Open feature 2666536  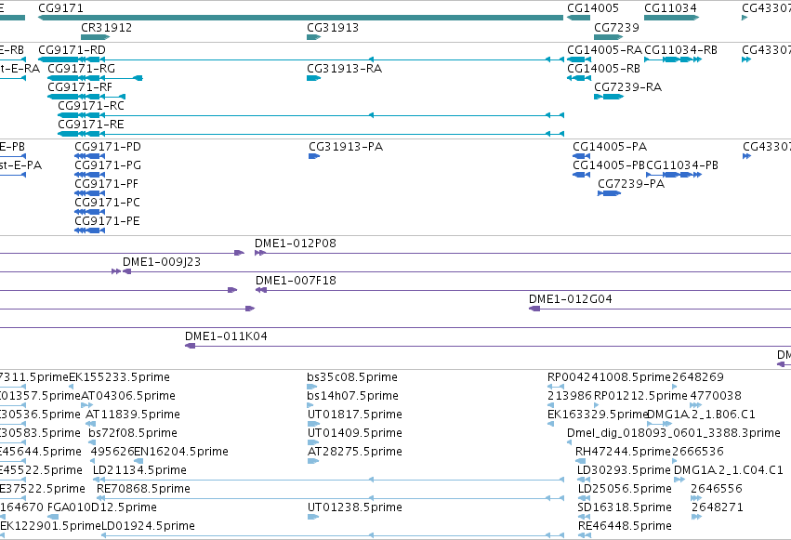click(675, 461)
